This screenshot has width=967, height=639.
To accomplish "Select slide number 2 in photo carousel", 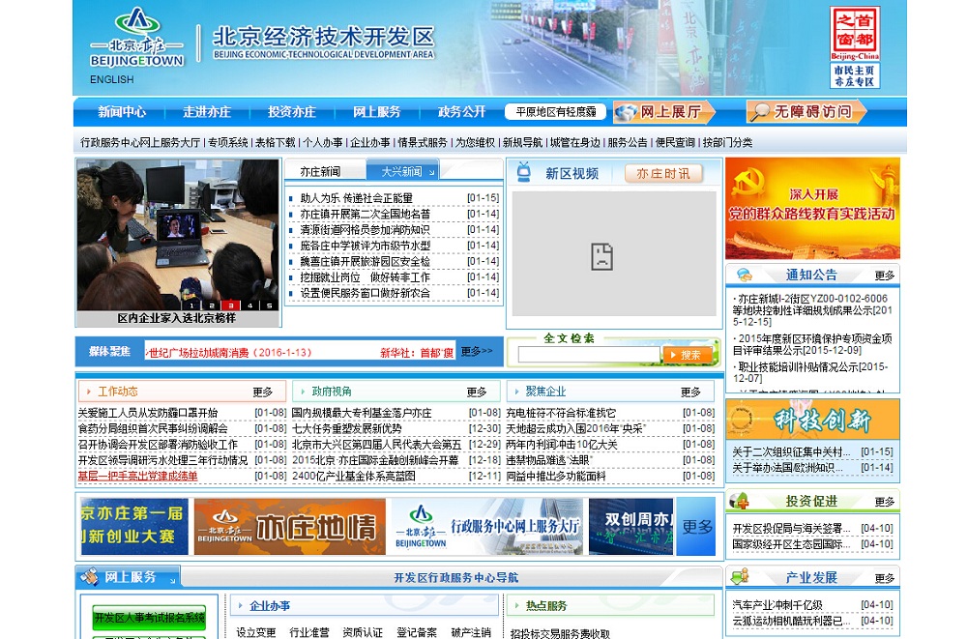I will point(212,305).
